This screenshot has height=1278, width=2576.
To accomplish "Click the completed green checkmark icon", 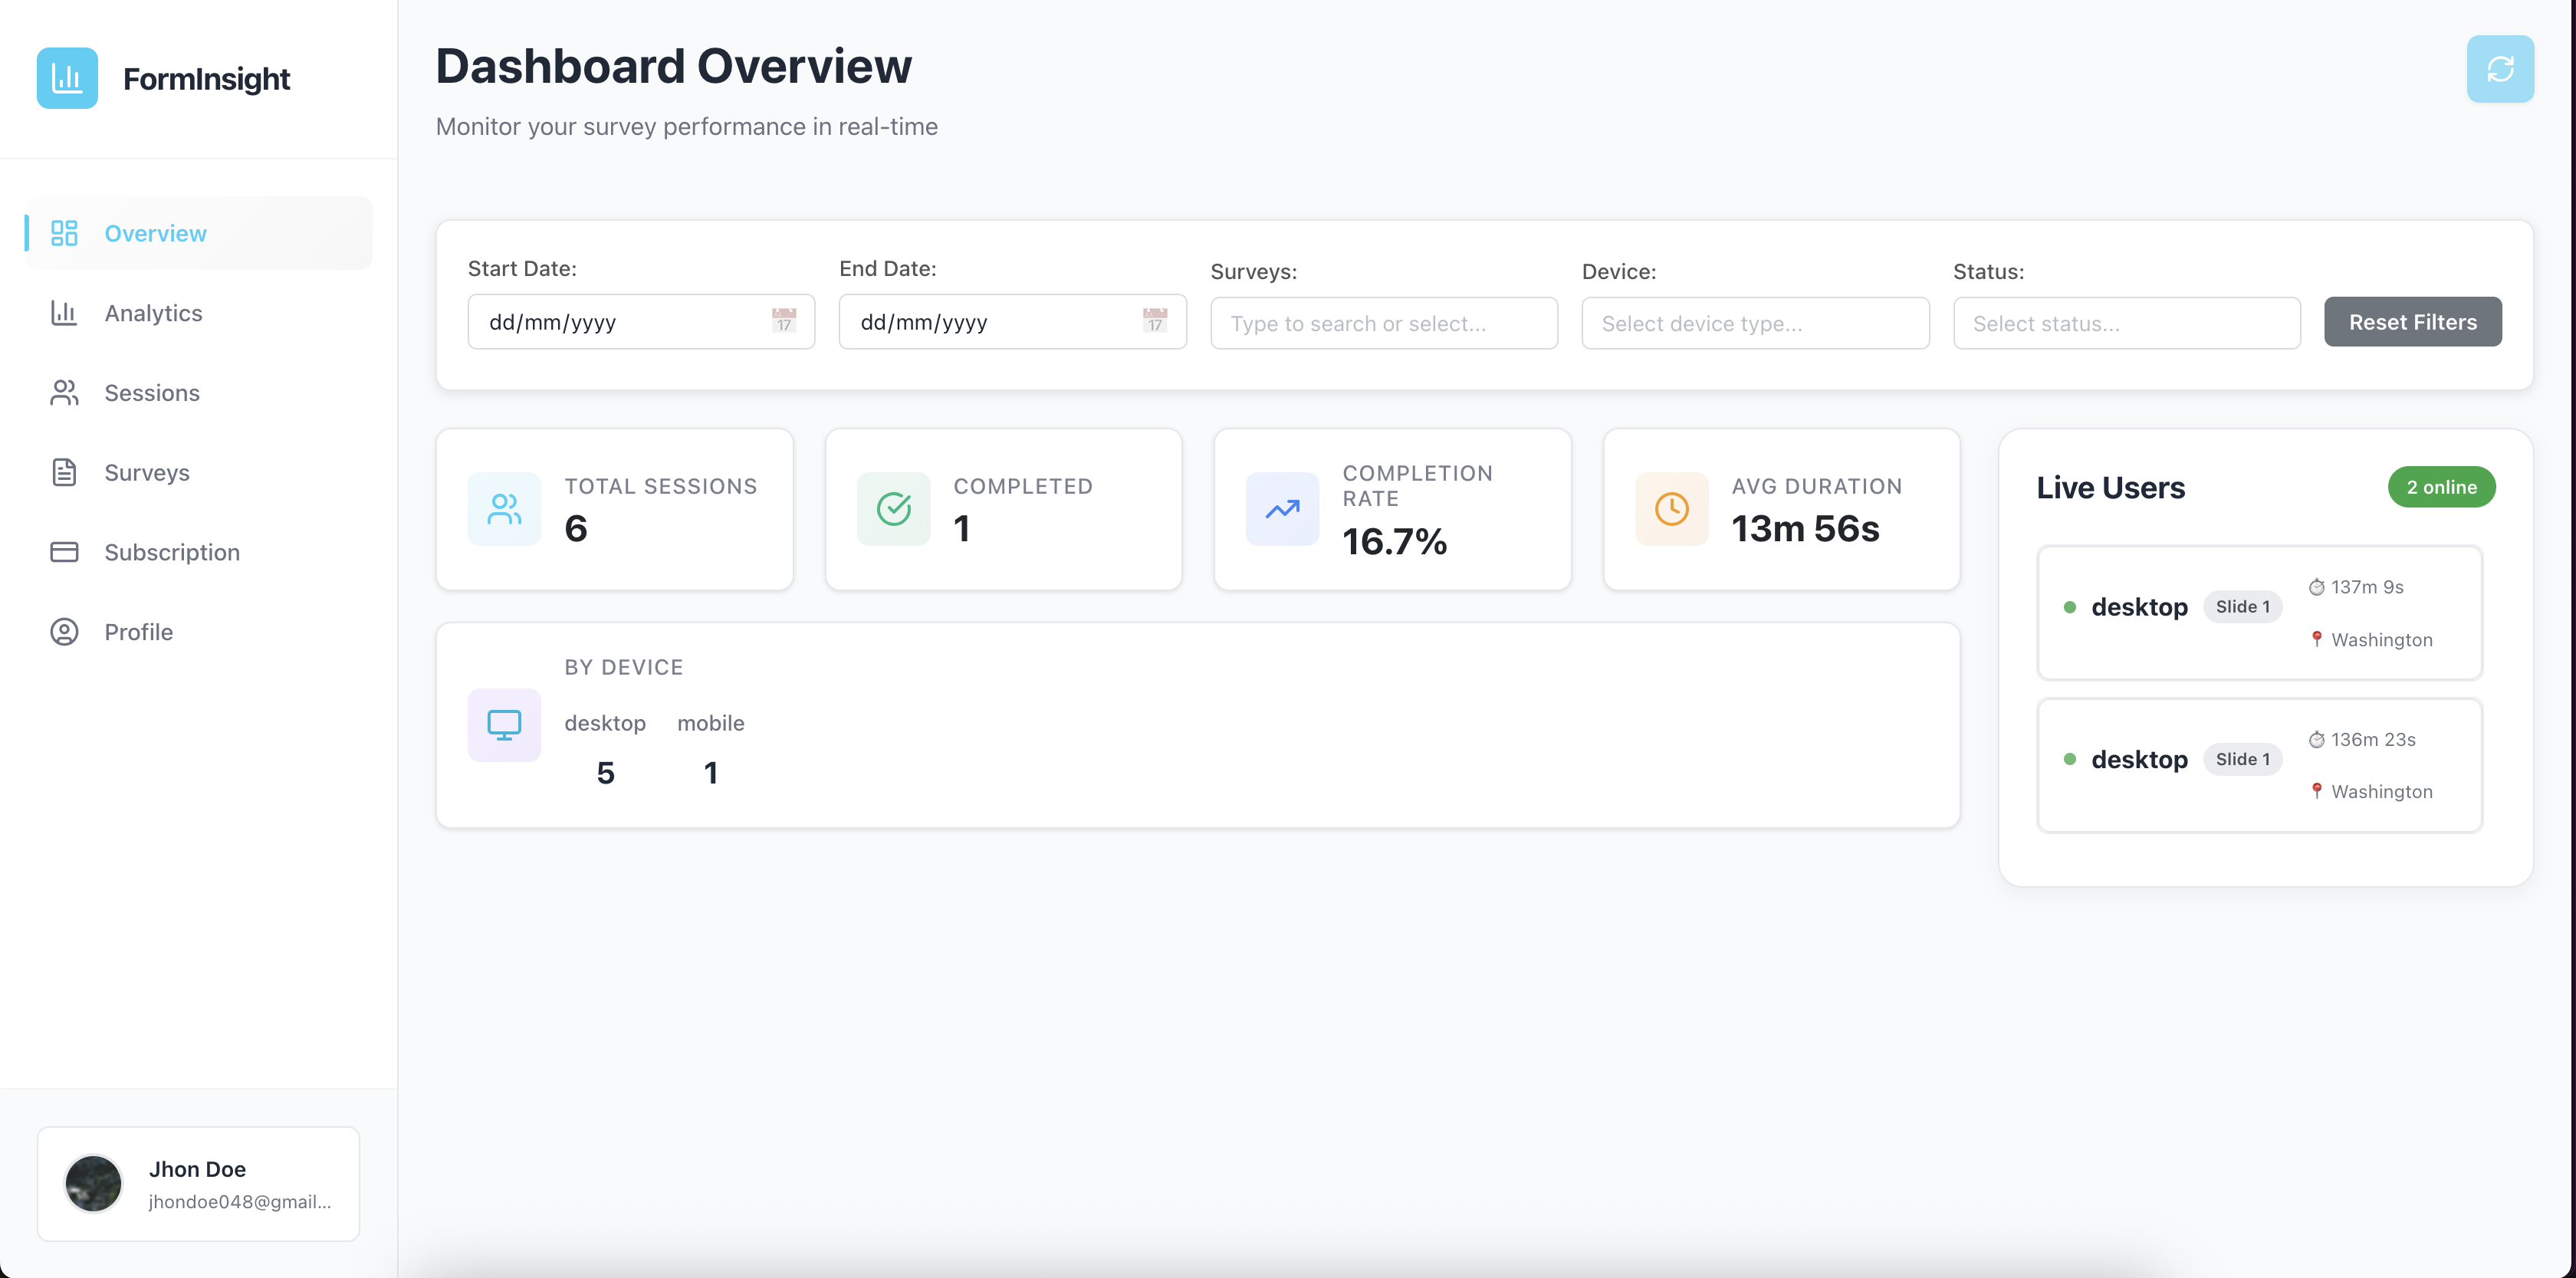I will tap(893, 508).
